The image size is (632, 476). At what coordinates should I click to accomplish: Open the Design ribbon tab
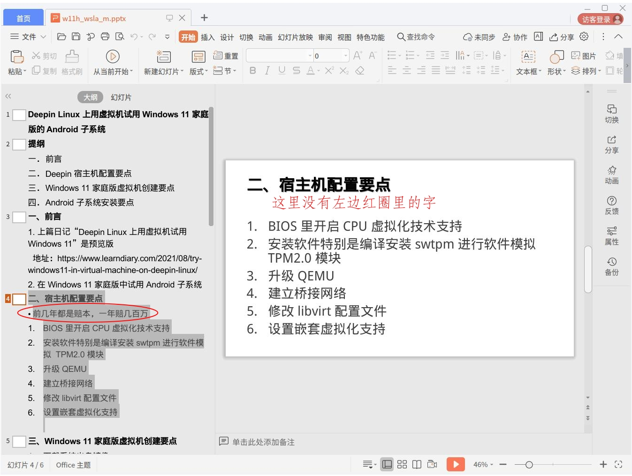pos(227,37)
